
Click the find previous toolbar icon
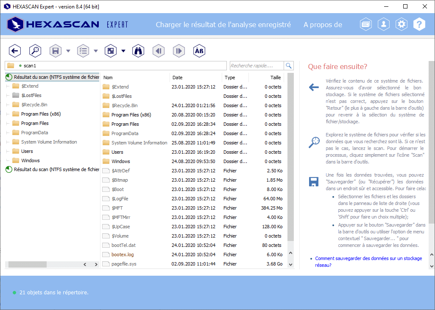[159, 51]
